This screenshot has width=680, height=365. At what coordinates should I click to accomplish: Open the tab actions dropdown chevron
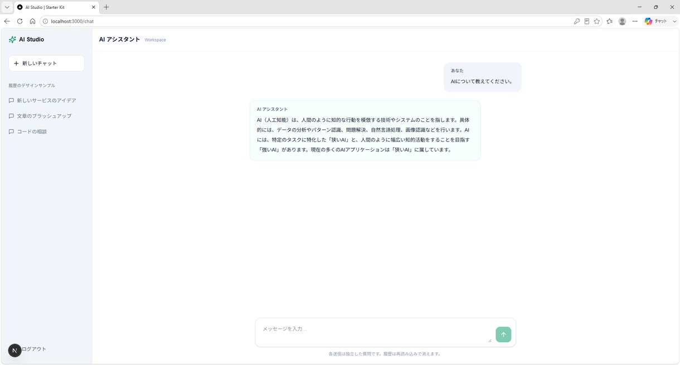[7, 7]
